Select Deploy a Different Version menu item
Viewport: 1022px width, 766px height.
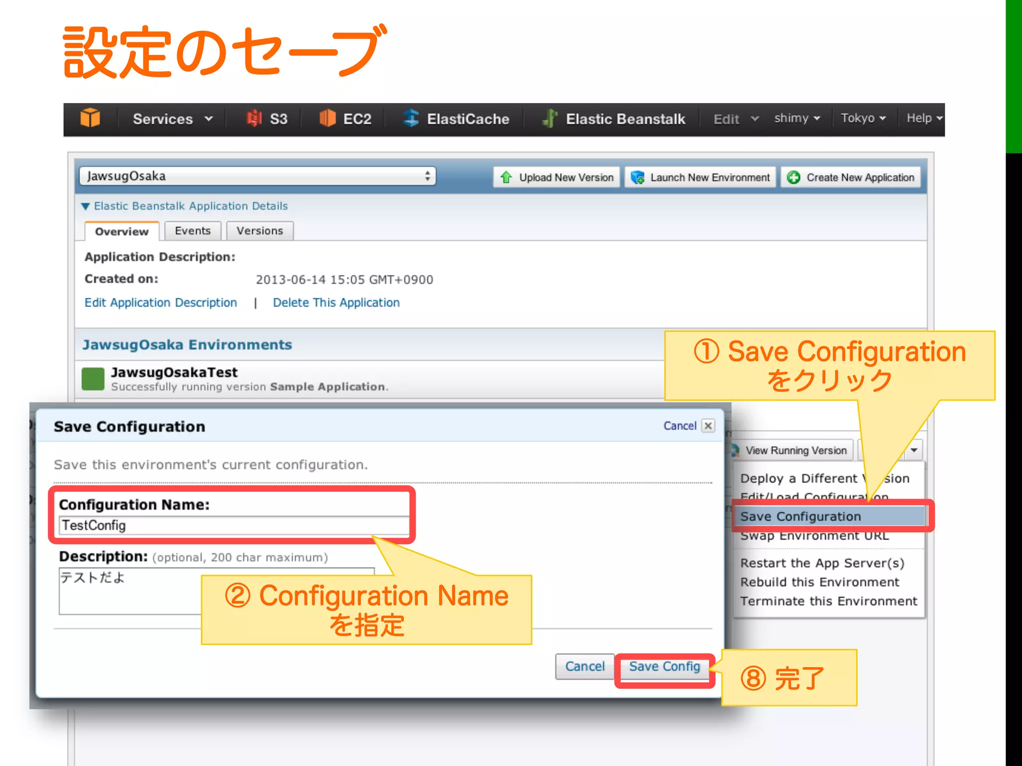(824, 478)
